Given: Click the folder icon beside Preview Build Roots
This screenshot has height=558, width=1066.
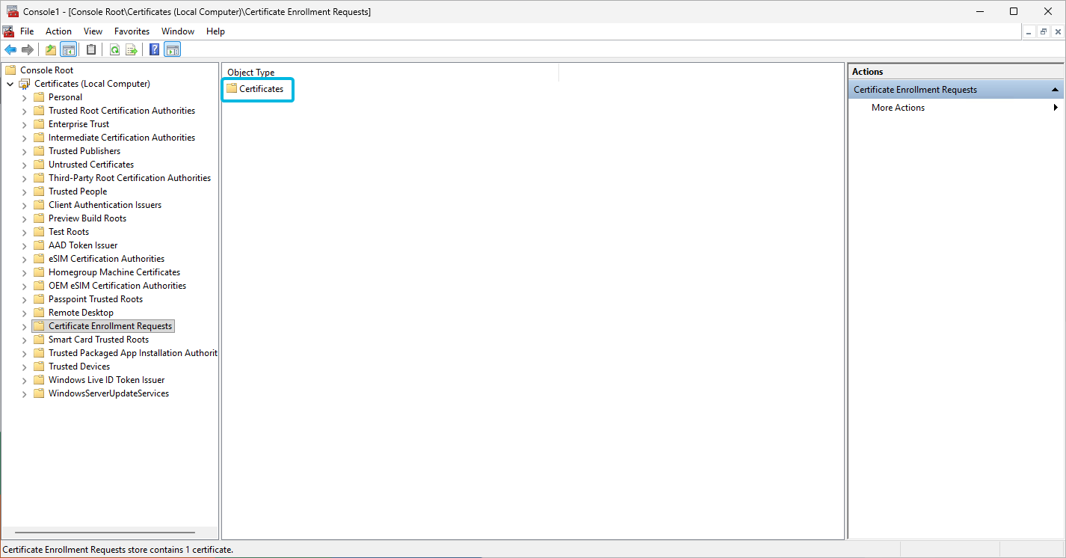Looking at the screenshot, I should (39, 218).
